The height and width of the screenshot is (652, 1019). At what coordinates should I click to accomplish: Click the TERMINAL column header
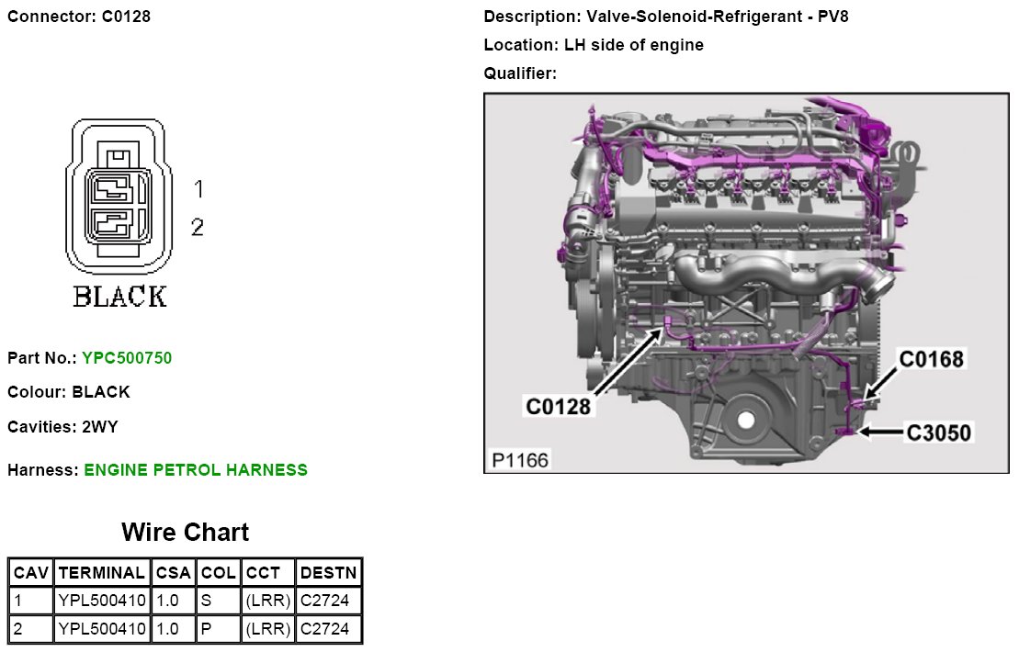101,573
